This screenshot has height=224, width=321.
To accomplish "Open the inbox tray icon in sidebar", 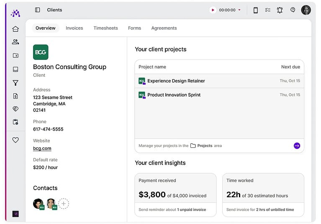I will [15, 69].
